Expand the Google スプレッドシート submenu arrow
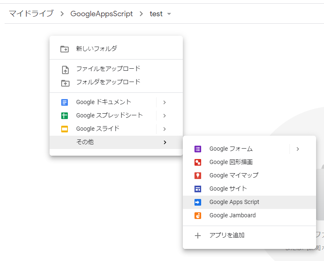The height and width of the screenshot is (261, 324). pyautogui.click(x=164, y=116)
